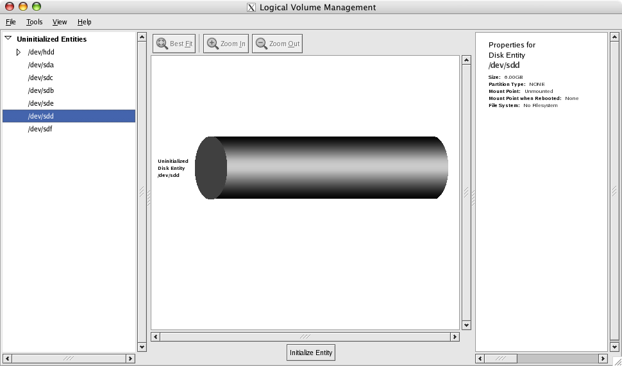The height and width of the screenshot is (366, 622).
Task: Select /dev/sdc in the tree
Action: coord(40,78)
